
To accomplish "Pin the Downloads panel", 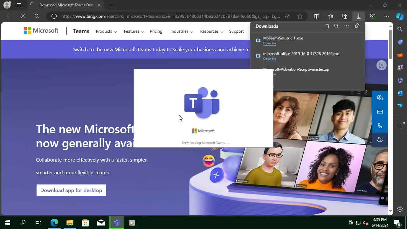I will (357, 26).
